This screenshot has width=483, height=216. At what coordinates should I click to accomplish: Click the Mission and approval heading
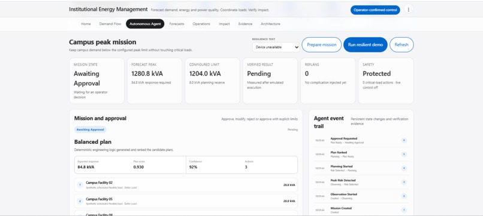(x=100, y=118)
